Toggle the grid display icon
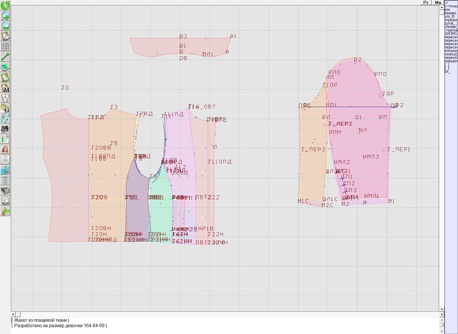 coord(5,46)
